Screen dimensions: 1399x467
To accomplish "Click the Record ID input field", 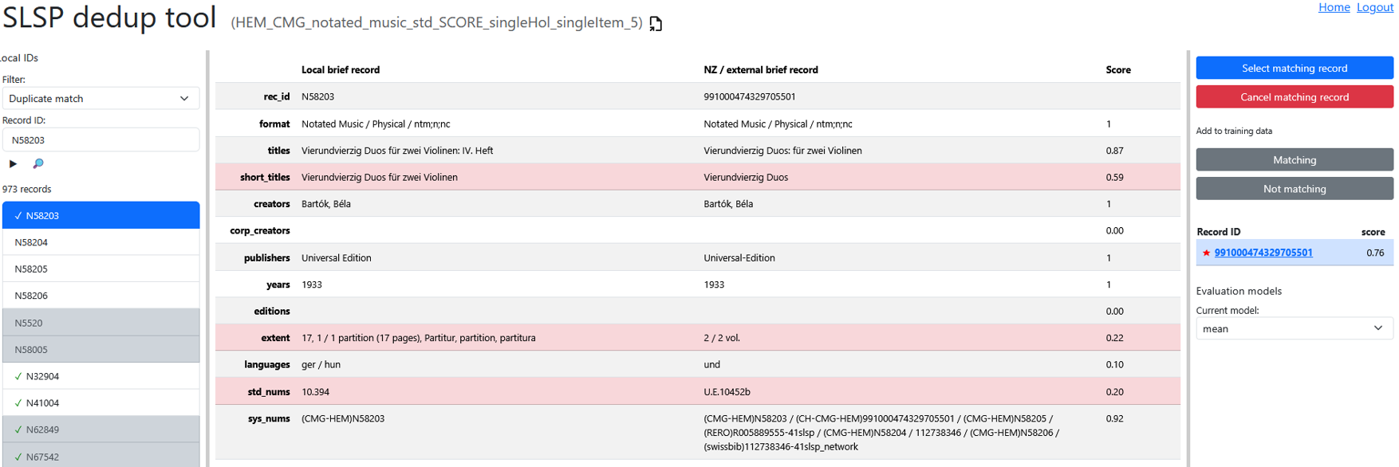I will [100, 139].
